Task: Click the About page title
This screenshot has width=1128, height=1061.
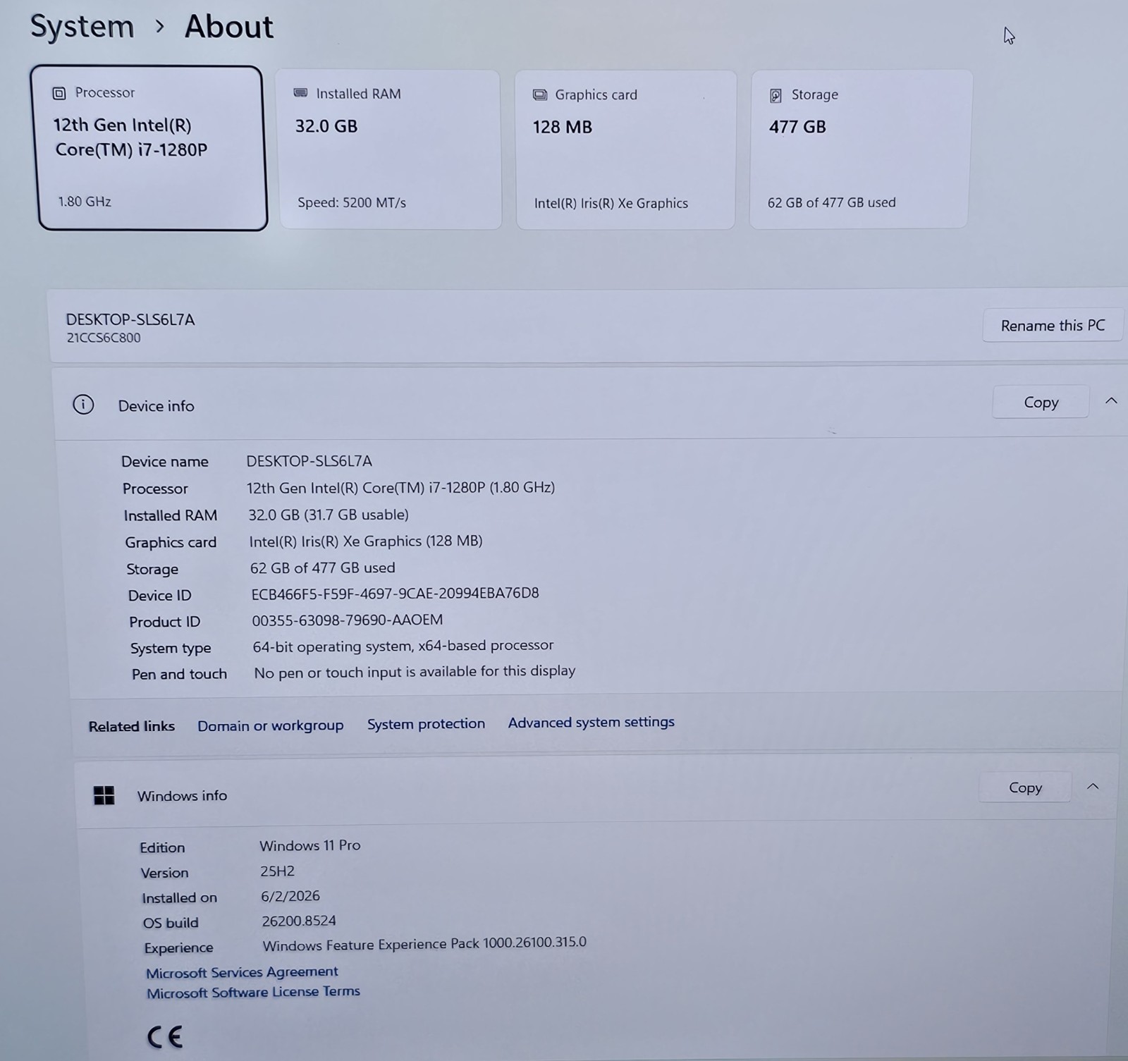Action: pyautogui.click(x=228, y=27)
